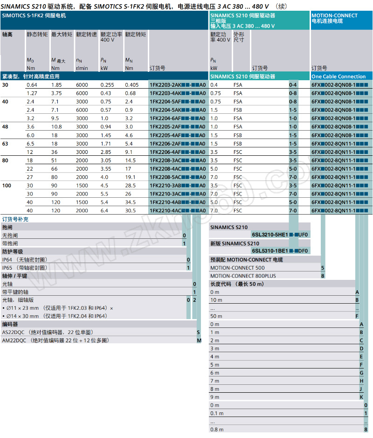Click the MOTION-CONNECT 500 row
Screen dimensions: 373x438
(x=237, y=268)
